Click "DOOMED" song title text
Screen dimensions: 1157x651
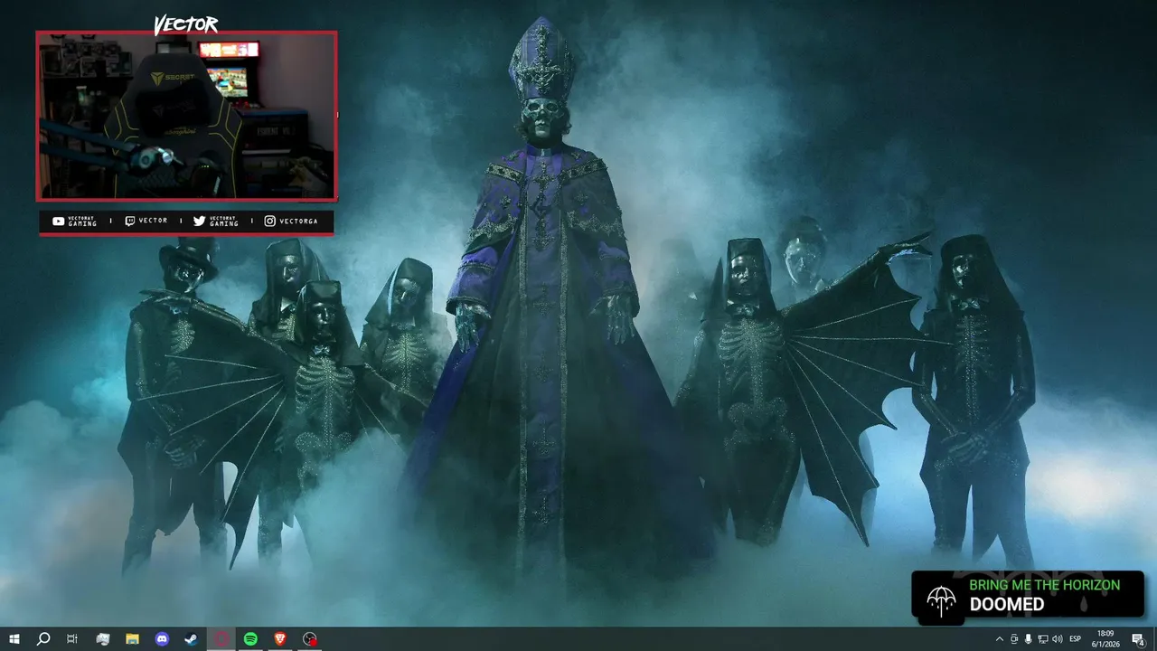click(1007, 605)
